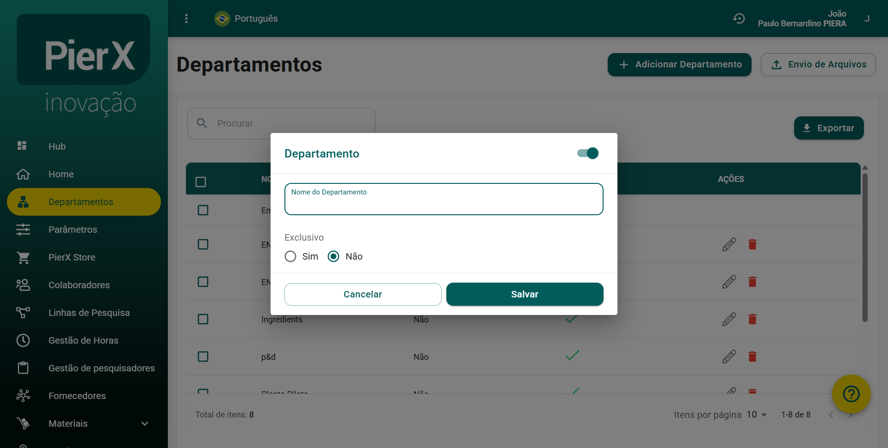Click the Gestão de Horas clock icon
The height and width of the screenshot is (448, 888).
tap(23, 340)
